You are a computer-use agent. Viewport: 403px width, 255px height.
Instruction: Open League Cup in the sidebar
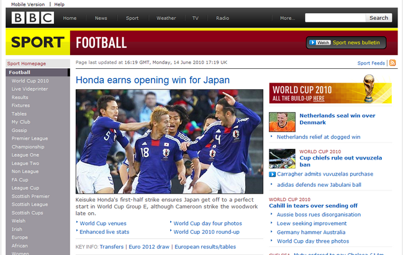(25, 188)
